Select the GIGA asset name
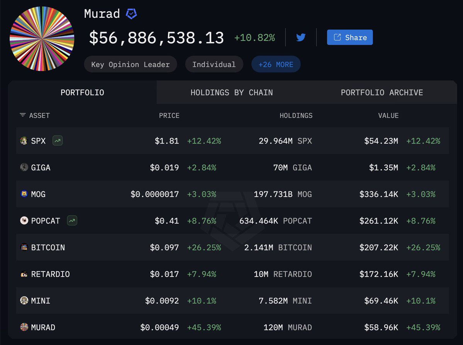Viewport: 463px width, 345px height. (x=41, y=167)
